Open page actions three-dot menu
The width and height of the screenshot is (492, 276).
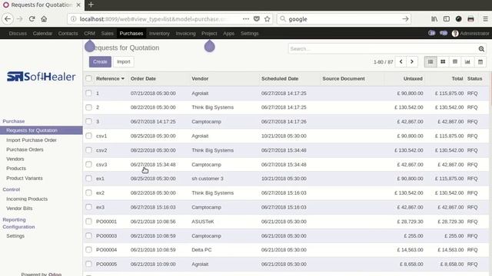pyautogui.click(x=246, y=19)
